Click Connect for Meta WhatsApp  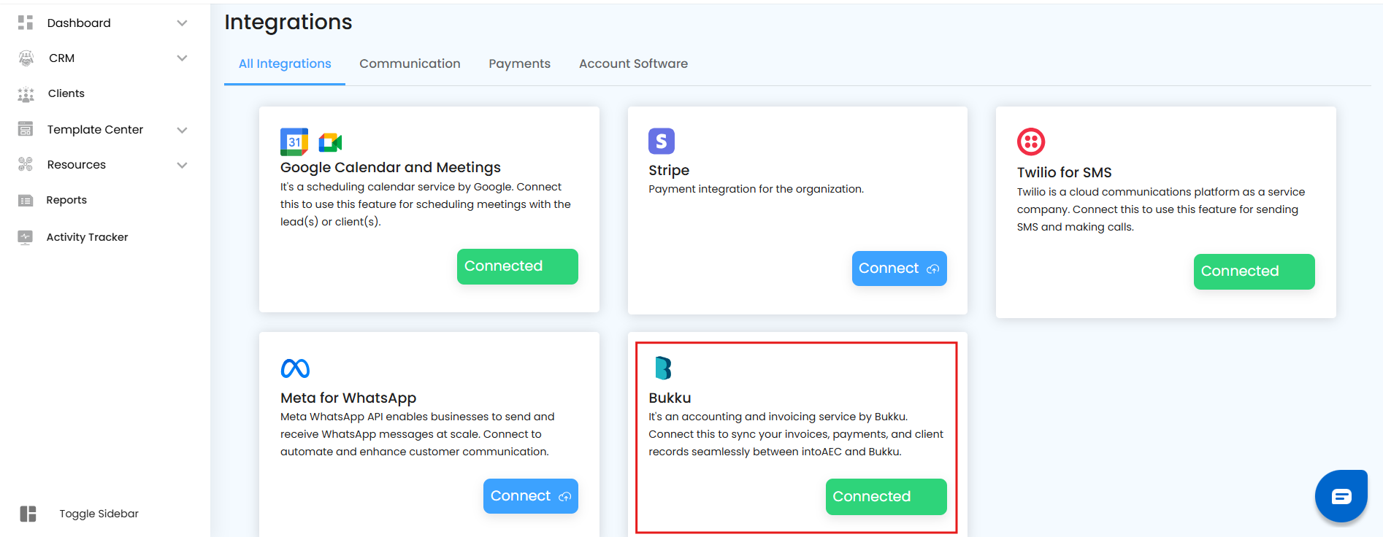(x=530, y=496)
